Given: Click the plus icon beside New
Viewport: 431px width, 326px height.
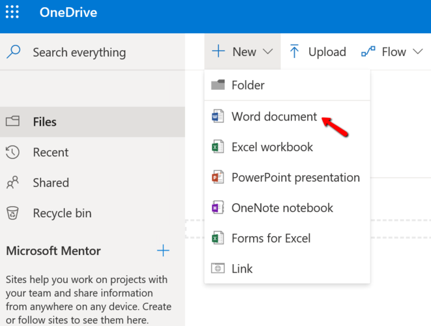Looking at the screenshot, I should pyautogui.click(x=218, y=51).
